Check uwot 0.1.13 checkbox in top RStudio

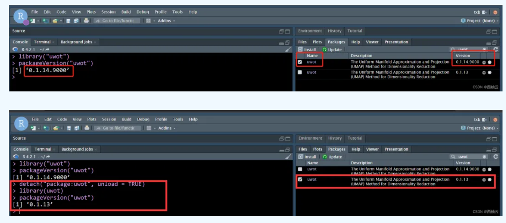pyautogui.click(x=300, y=72)
